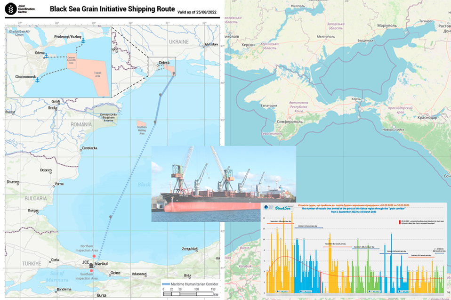This screenshot has height=300, width=451.
Task: Select the Northern Inspection Area red marker
Action: [94, 256]
